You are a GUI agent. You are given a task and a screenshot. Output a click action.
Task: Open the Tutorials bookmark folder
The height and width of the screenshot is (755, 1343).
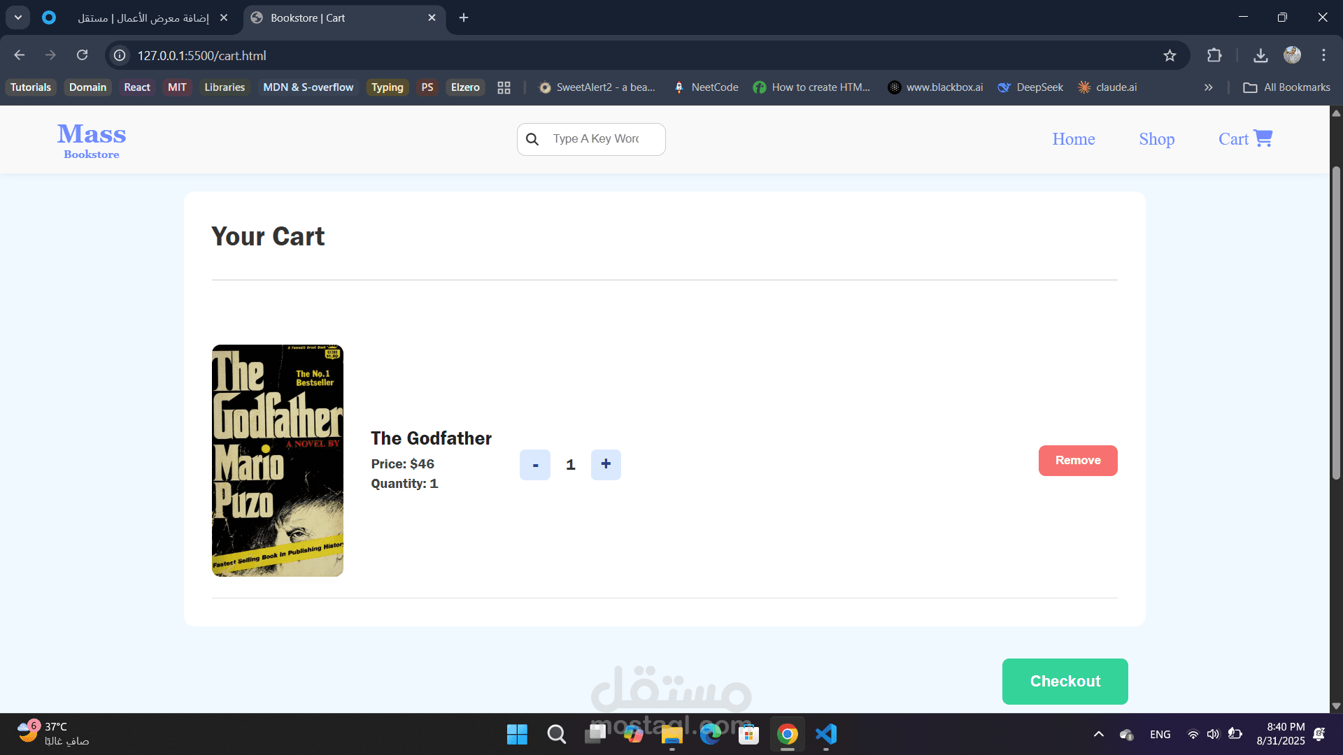pyautogui.click(x=31, y=87)
